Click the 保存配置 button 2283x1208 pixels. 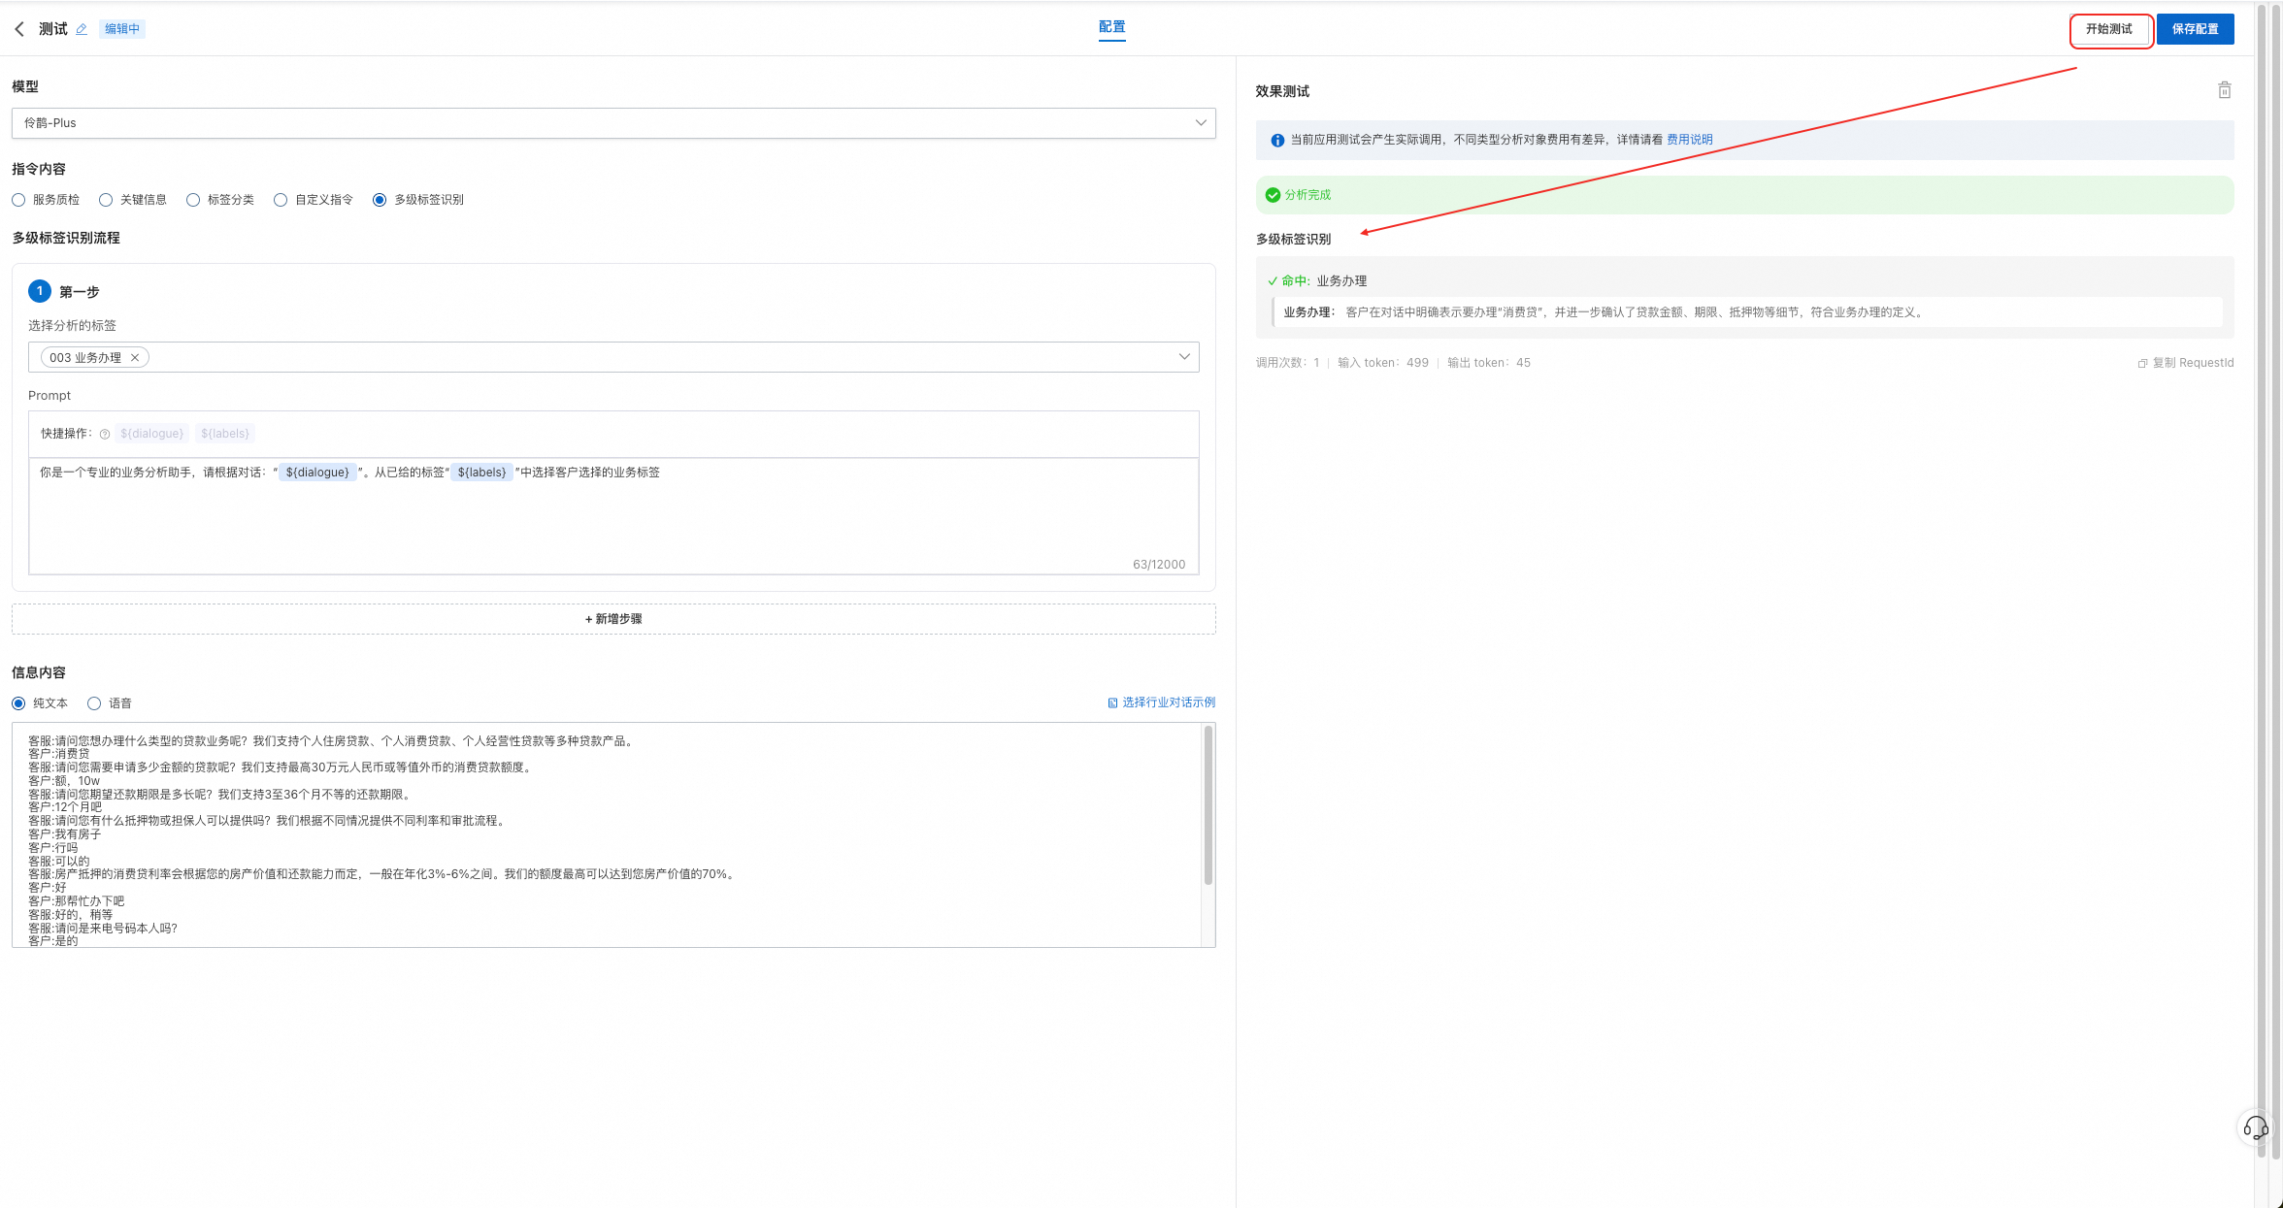point(2195,29)
